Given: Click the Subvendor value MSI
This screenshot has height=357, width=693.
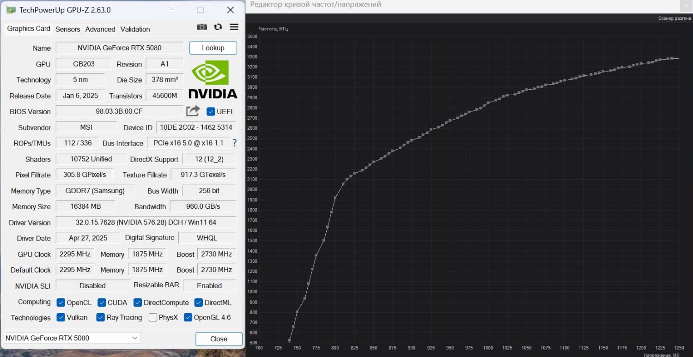Looking at the screenshot, I should [86, 127].
